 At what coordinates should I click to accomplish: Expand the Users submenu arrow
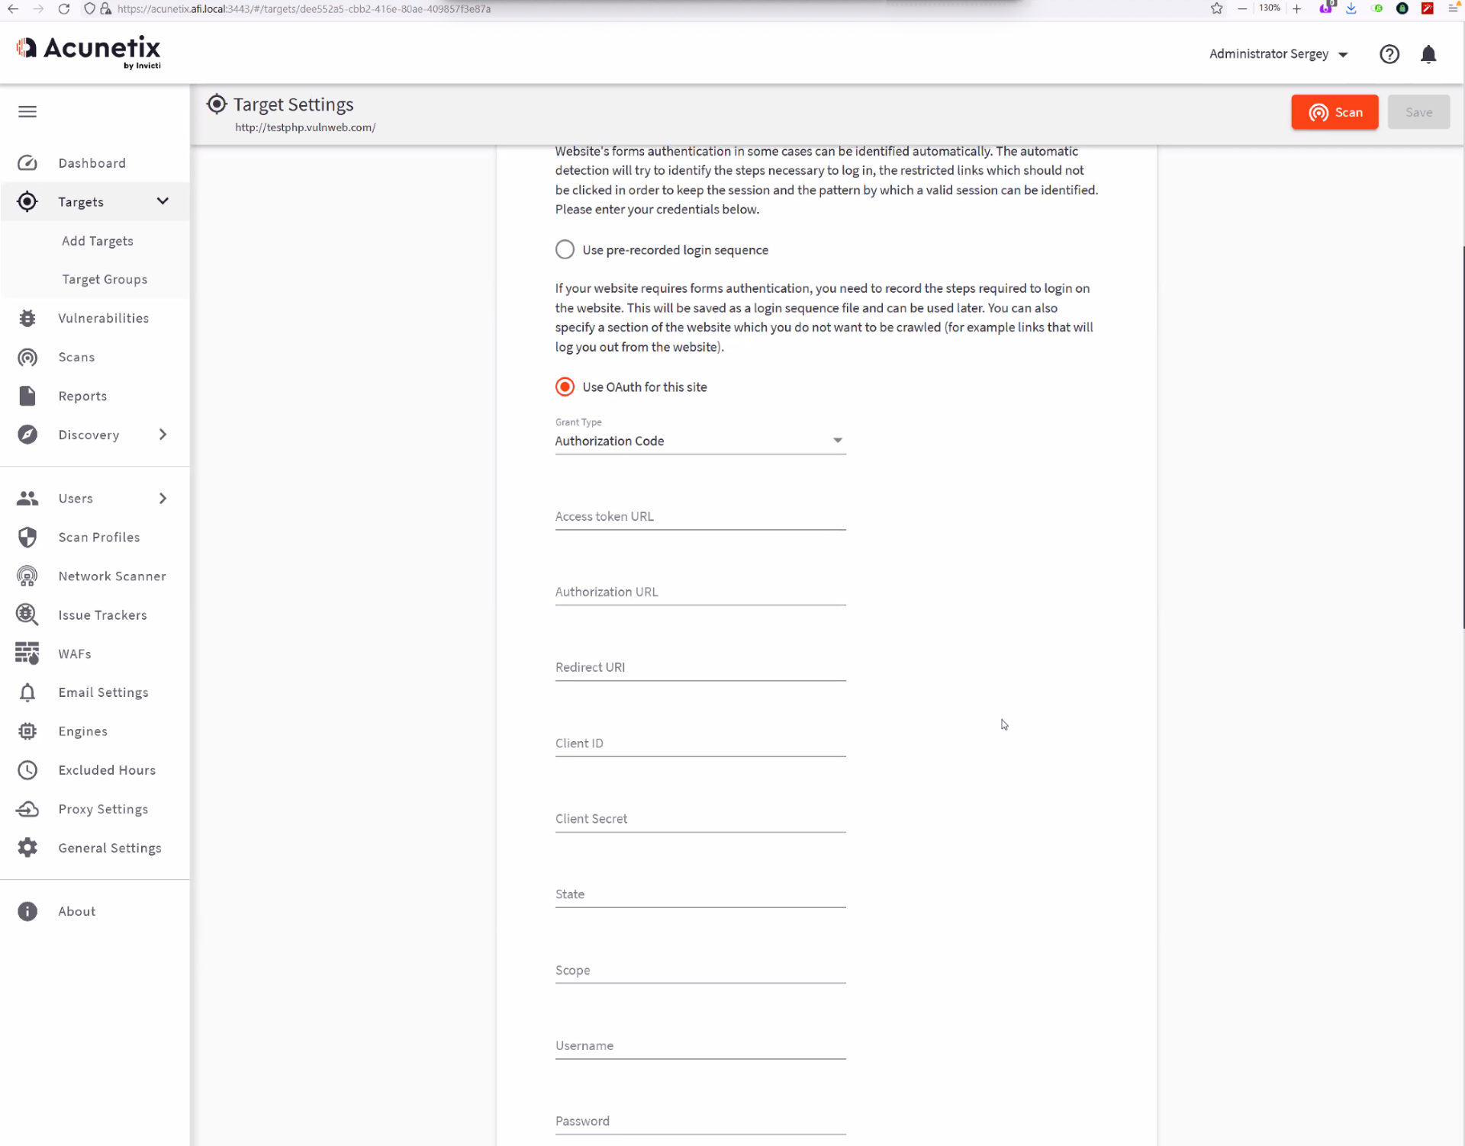163,498
